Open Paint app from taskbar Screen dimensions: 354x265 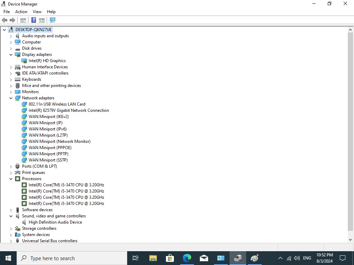point(254,258)
